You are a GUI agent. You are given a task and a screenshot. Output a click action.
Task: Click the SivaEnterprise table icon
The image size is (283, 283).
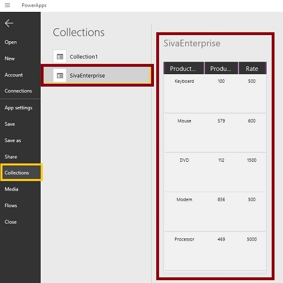click(60, 75)
